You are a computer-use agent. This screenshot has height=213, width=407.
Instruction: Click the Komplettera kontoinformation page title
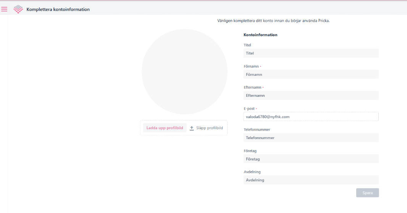[x=58, y=9]
